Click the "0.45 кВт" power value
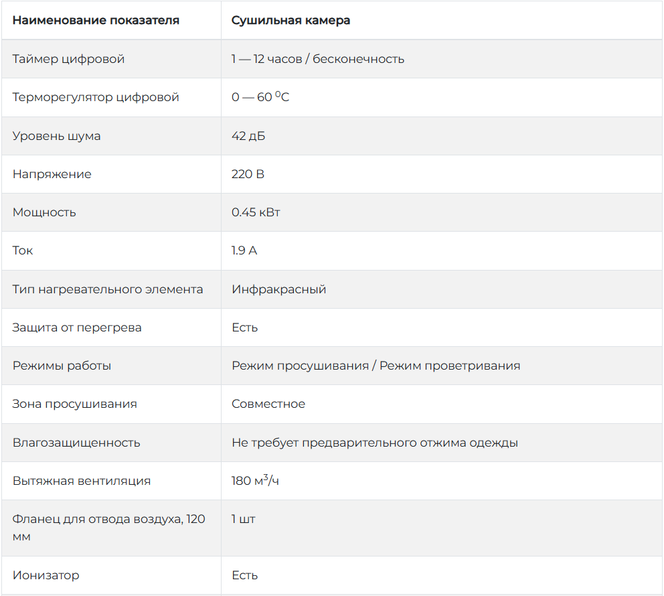 point(256,212)
